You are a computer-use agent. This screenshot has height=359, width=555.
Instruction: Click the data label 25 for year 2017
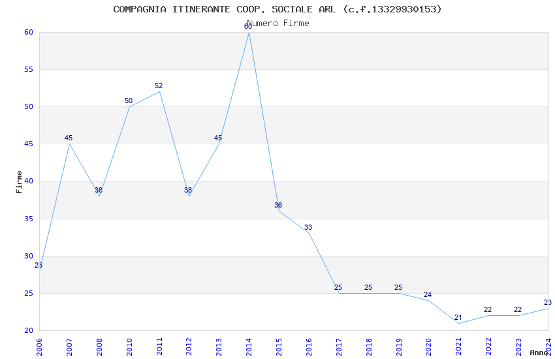pos(338,287)
